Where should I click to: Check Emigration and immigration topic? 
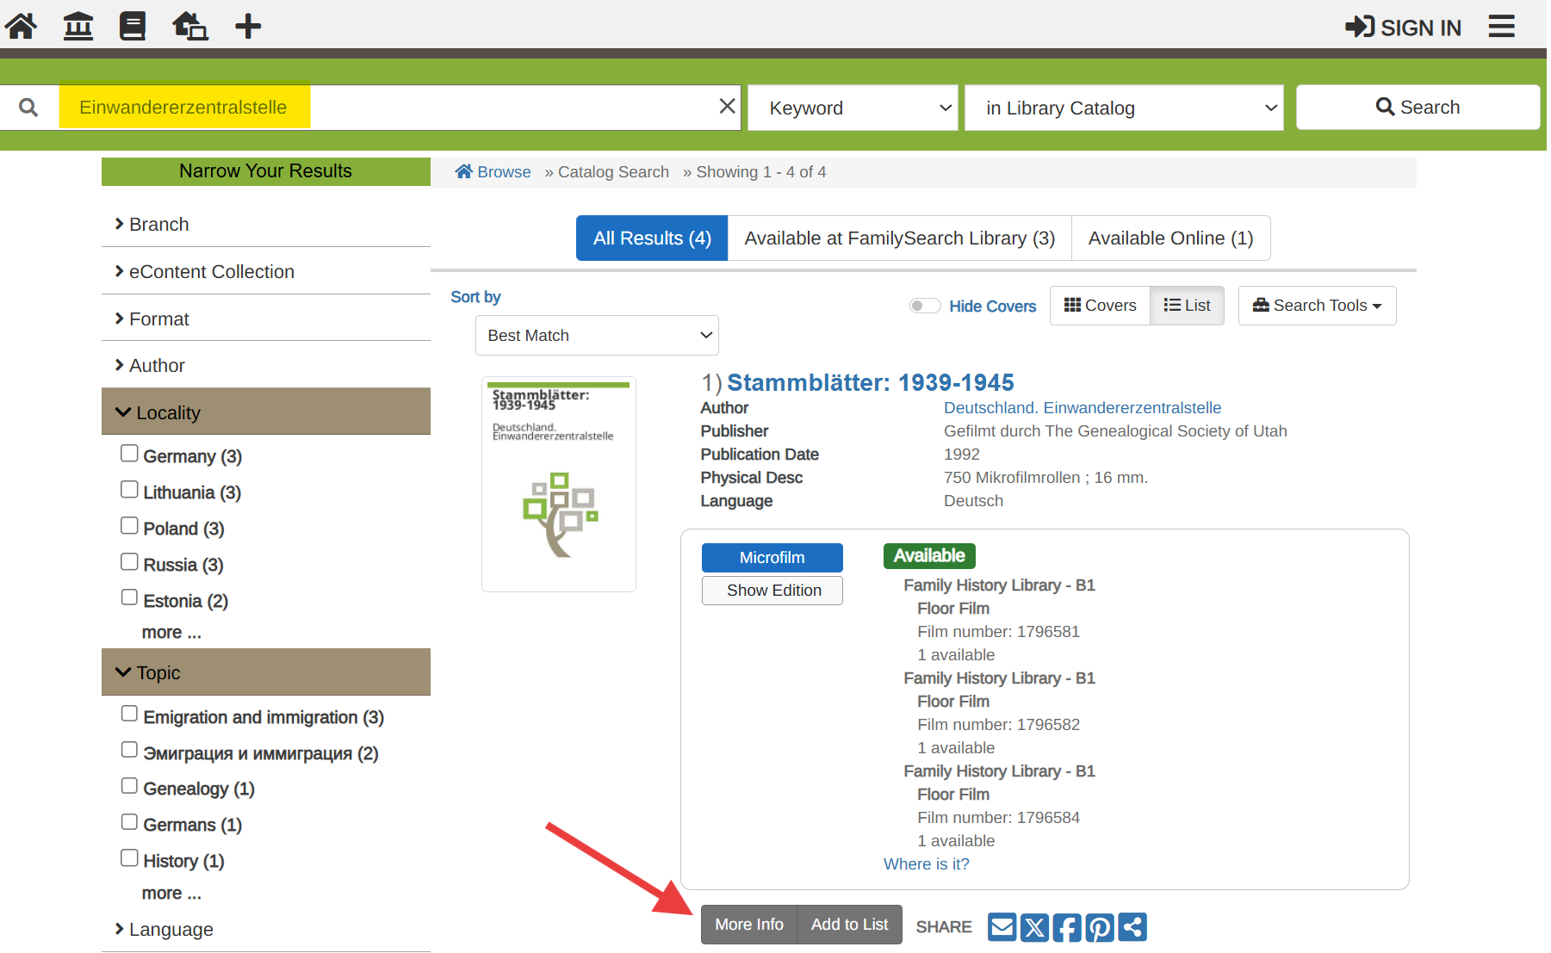pos(129,714)
